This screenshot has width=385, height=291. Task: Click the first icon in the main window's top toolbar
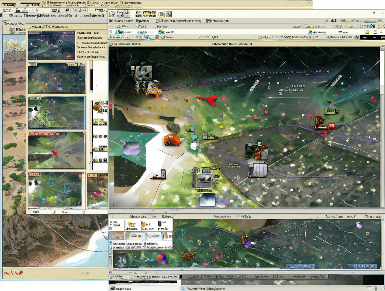112,14
